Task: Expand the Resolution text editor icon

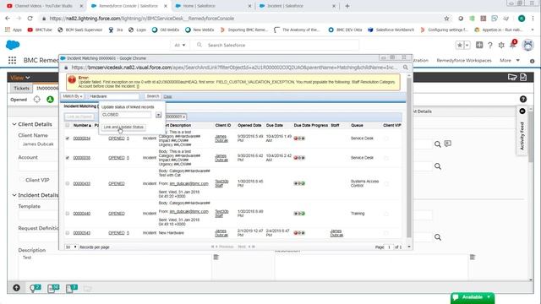Action: (473, 257)
